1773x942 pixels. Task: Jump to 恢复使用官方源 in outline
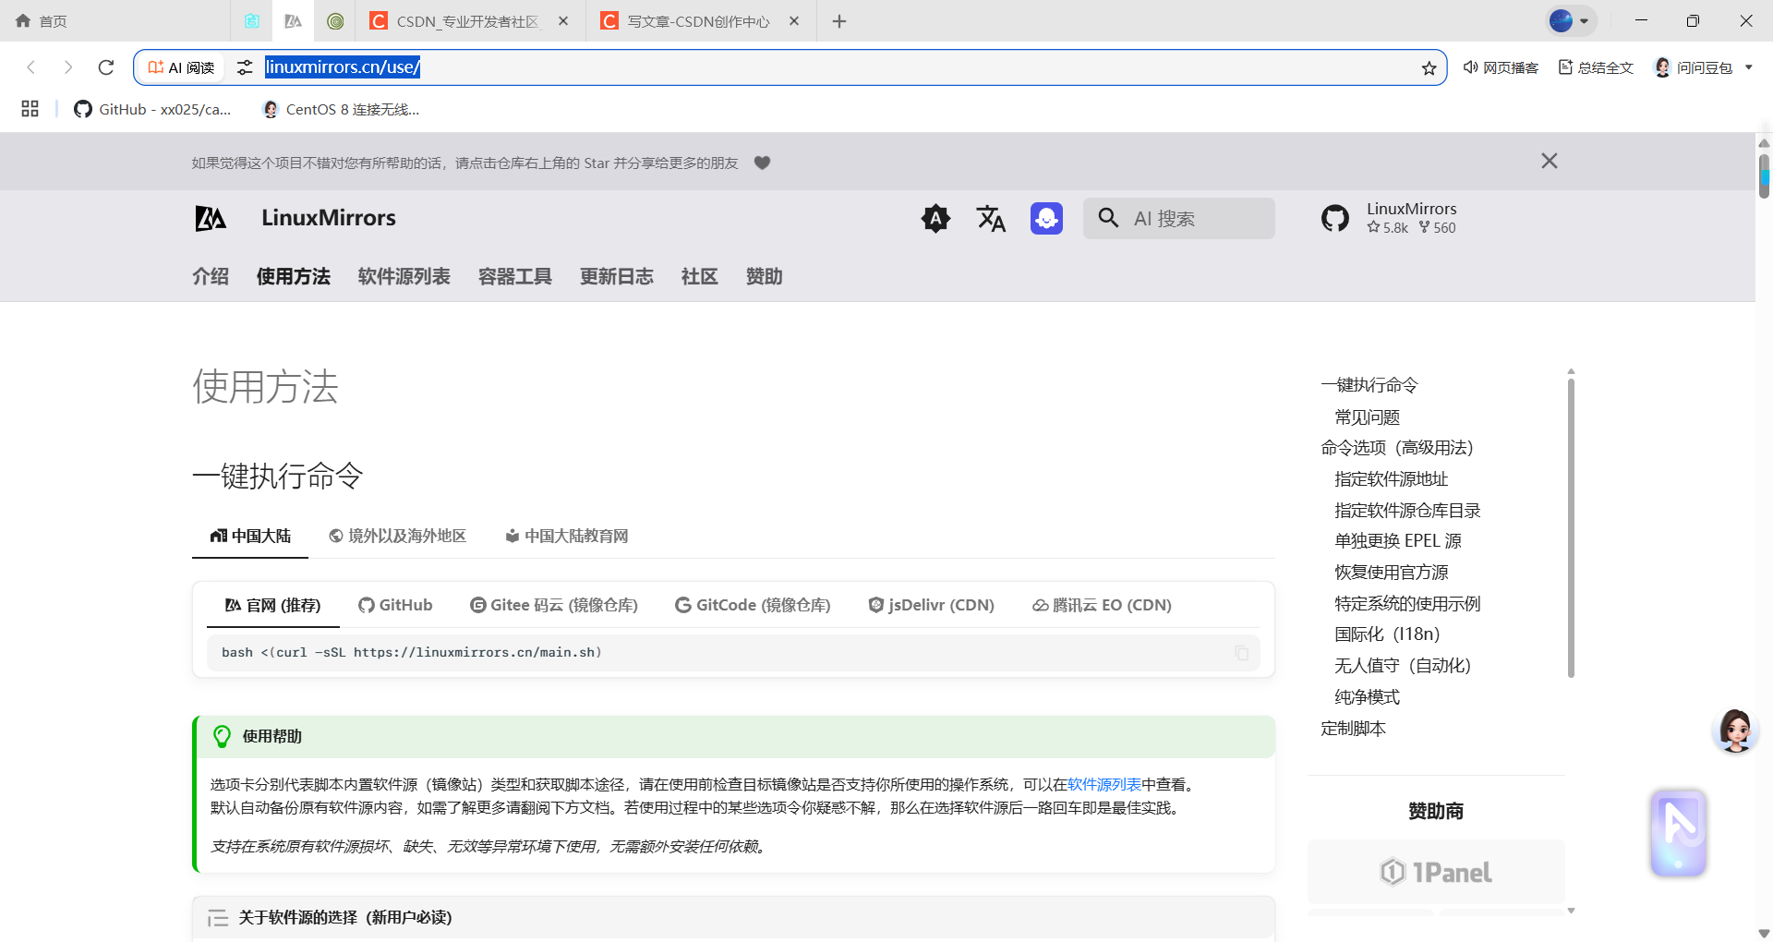pyautogui.click(x=1391, y=573)
